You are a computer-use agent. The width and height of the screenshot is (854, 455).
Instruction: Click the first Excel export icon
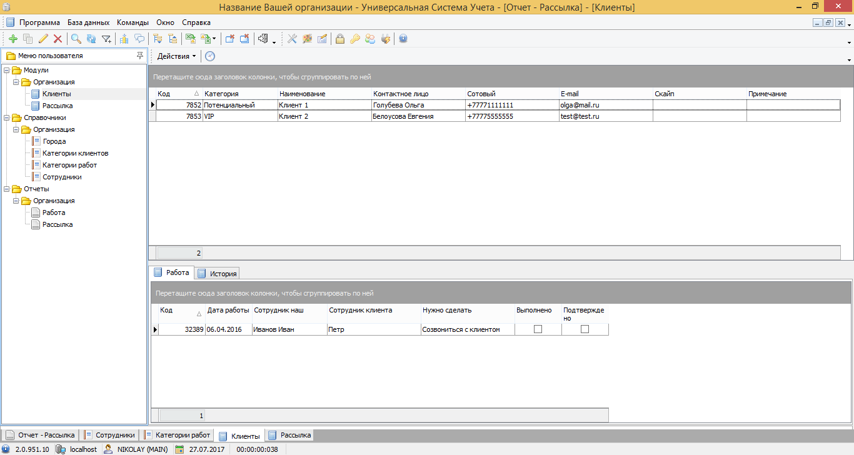click(191, 39)
